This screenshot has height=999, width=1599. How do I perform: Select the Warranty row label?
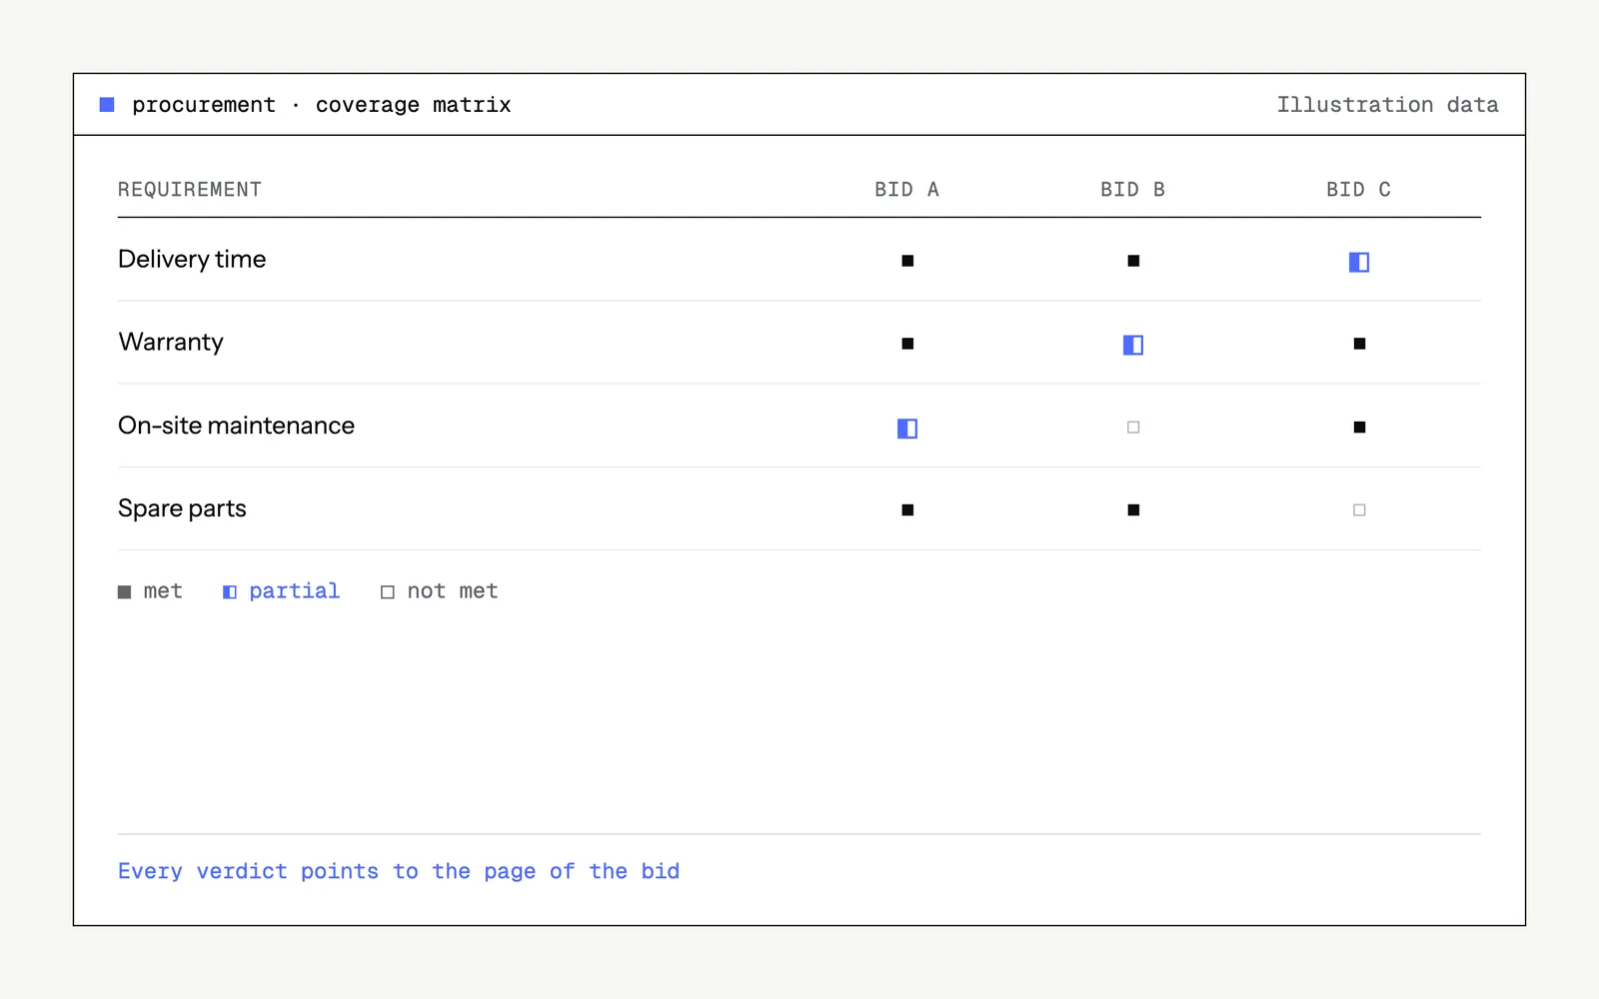click(171, 343)
